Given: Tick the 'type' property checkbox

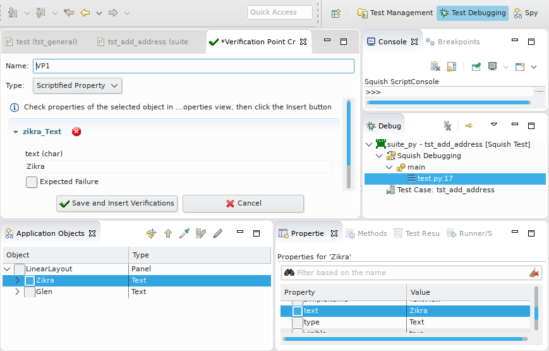Looking at the screenshot, I should point(297,323).
